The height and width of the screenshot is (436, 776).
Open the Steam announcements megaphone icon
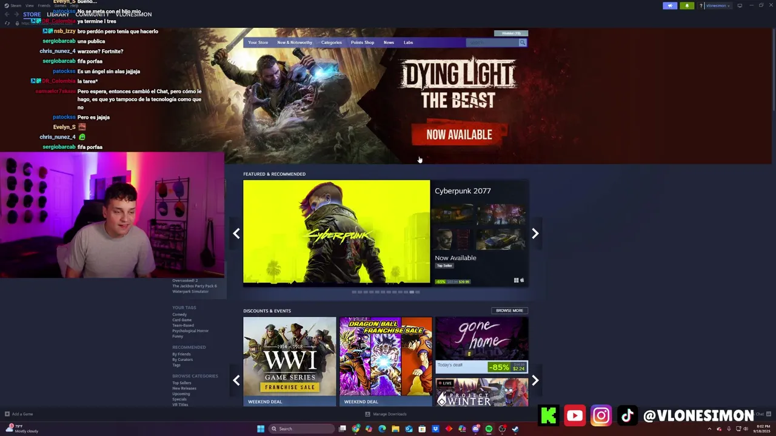click(670, 5)
